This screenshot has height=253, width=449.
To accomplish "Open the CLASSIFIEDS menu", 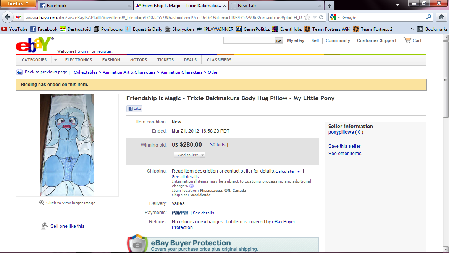I will (x=219, y=60).
